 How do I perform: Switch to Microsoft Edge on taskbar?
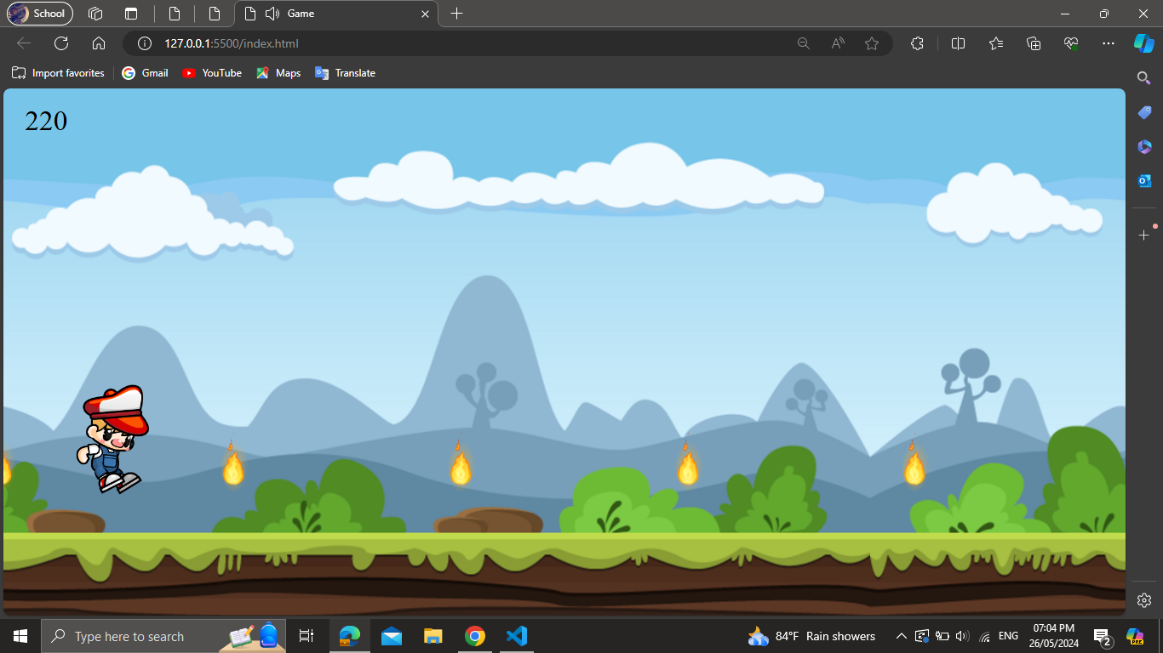tap(350, 636)
